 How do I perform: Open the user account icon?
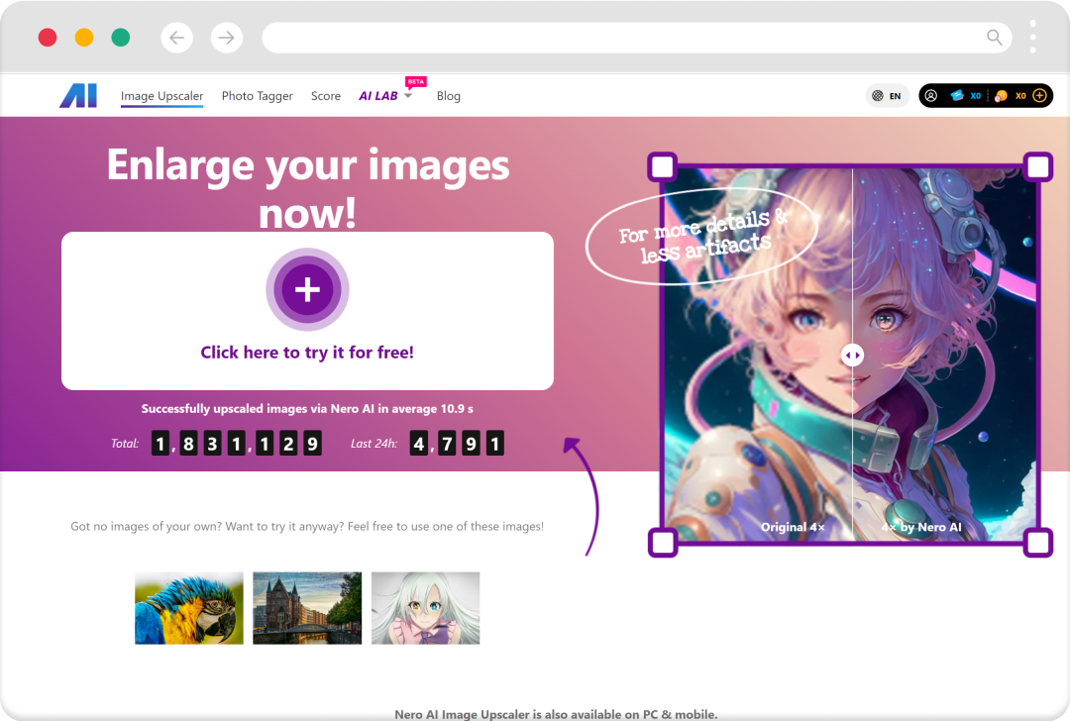[x=930, y=96]
